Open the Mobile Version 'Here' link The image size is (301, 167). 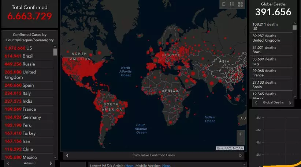(166, 166)
